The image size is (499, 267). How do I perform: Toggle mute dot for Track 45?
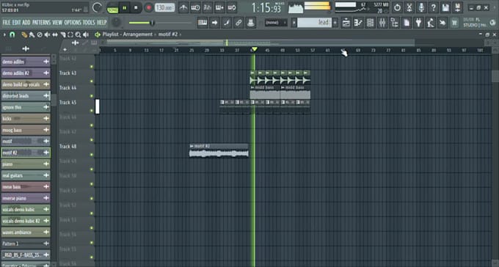pyautogui.click(x=92, y=111)
